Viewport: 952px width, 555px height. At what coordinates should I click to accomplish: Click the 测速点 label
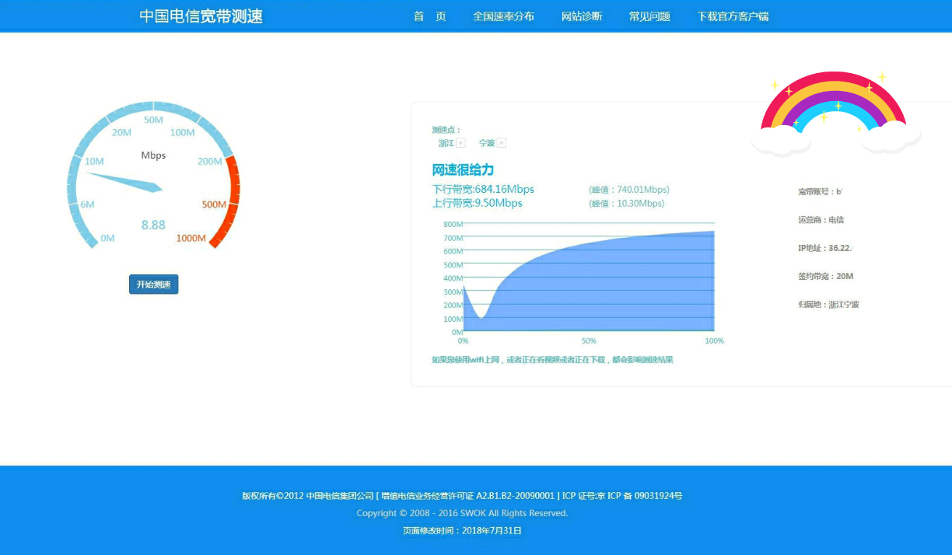tap(446, 130)
